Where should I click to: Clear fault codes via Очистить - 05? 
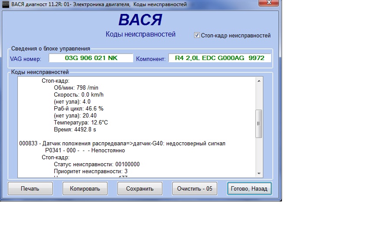(195, 188)
